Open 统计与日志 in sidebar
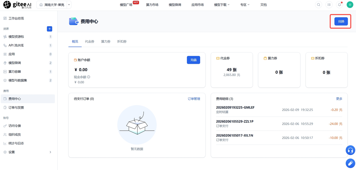Screen dimensions: 356x170 (x=28, y=143)
